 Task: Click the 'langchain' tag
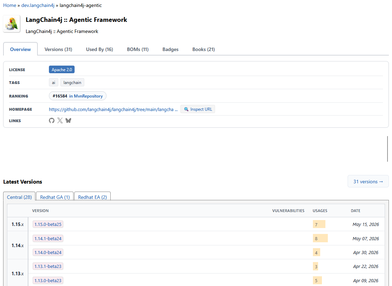coord(72,83)
